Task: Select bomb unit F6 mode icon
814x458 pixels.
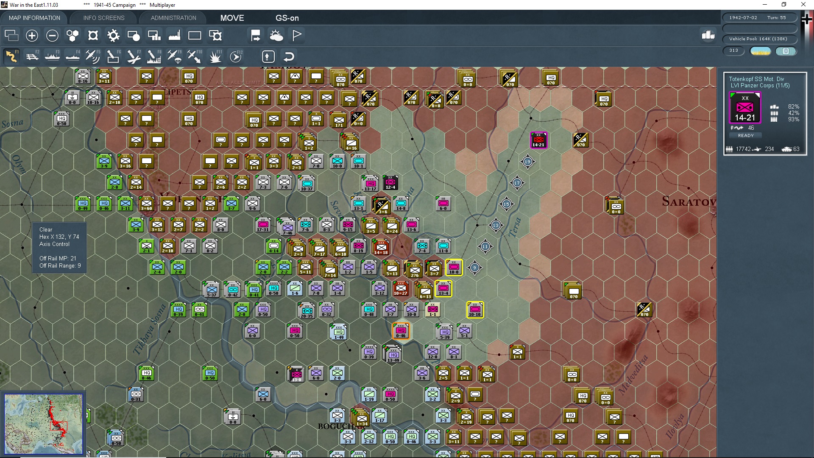Action: [113, 56]
